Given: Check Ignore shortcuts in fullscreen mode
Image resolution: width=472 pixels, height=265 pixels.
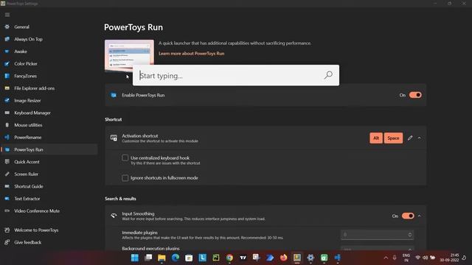Looking at the screenshot, I should [125, 178].
